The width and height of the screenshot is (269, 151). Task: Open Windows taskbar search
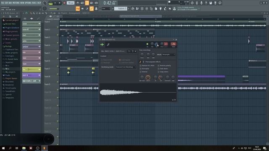click(10, 148)
